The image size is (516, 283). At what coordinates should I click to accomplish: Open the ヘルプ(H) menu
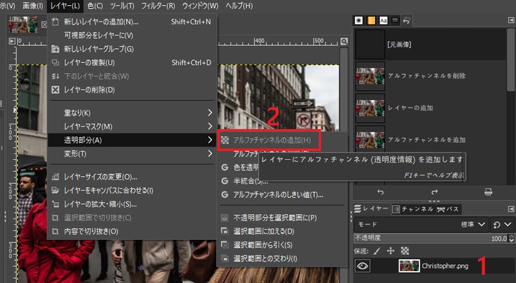(x=239, y=6)
